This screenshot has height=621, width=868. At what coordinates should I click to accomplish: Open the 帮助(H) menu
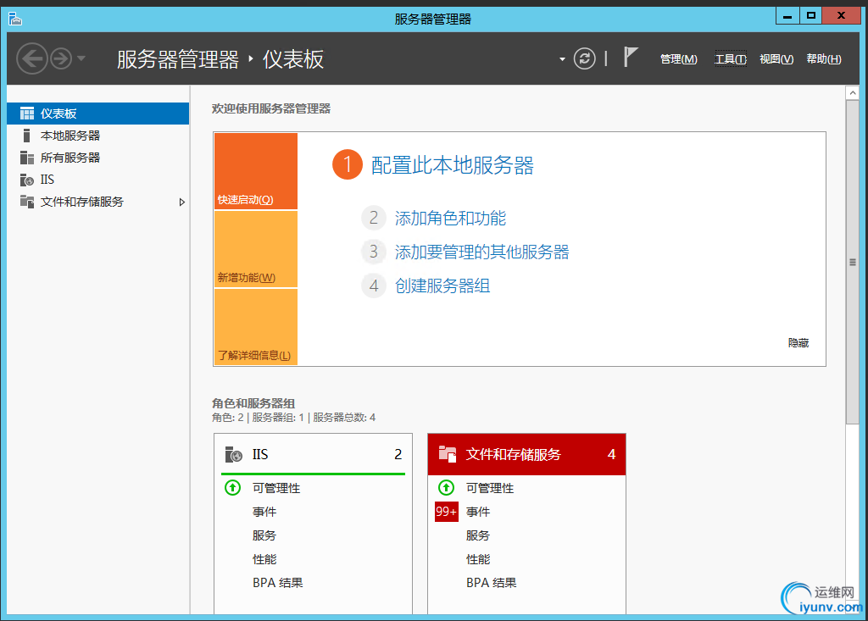pos(824,58)
